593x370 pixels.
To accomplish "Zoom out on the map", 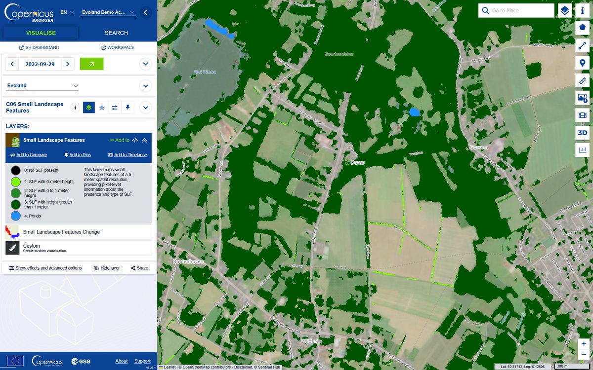I will coord(584,355).
